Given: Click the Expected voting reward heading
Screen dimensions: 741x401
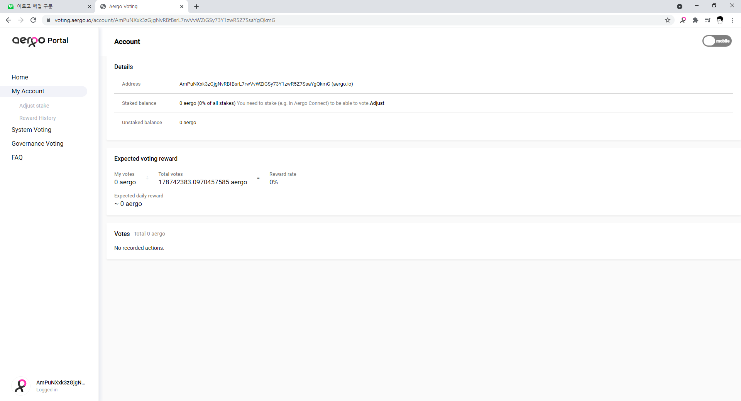Looking at the screenshot, I should click(x=146, y=158).
